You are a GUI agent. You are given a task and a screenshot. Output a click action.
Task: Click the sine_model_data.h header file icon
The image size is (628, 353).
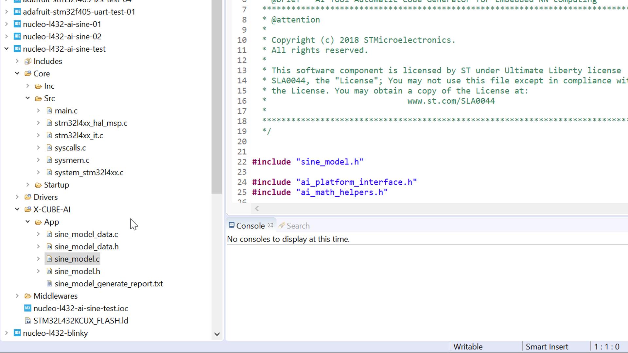[49, 247]
